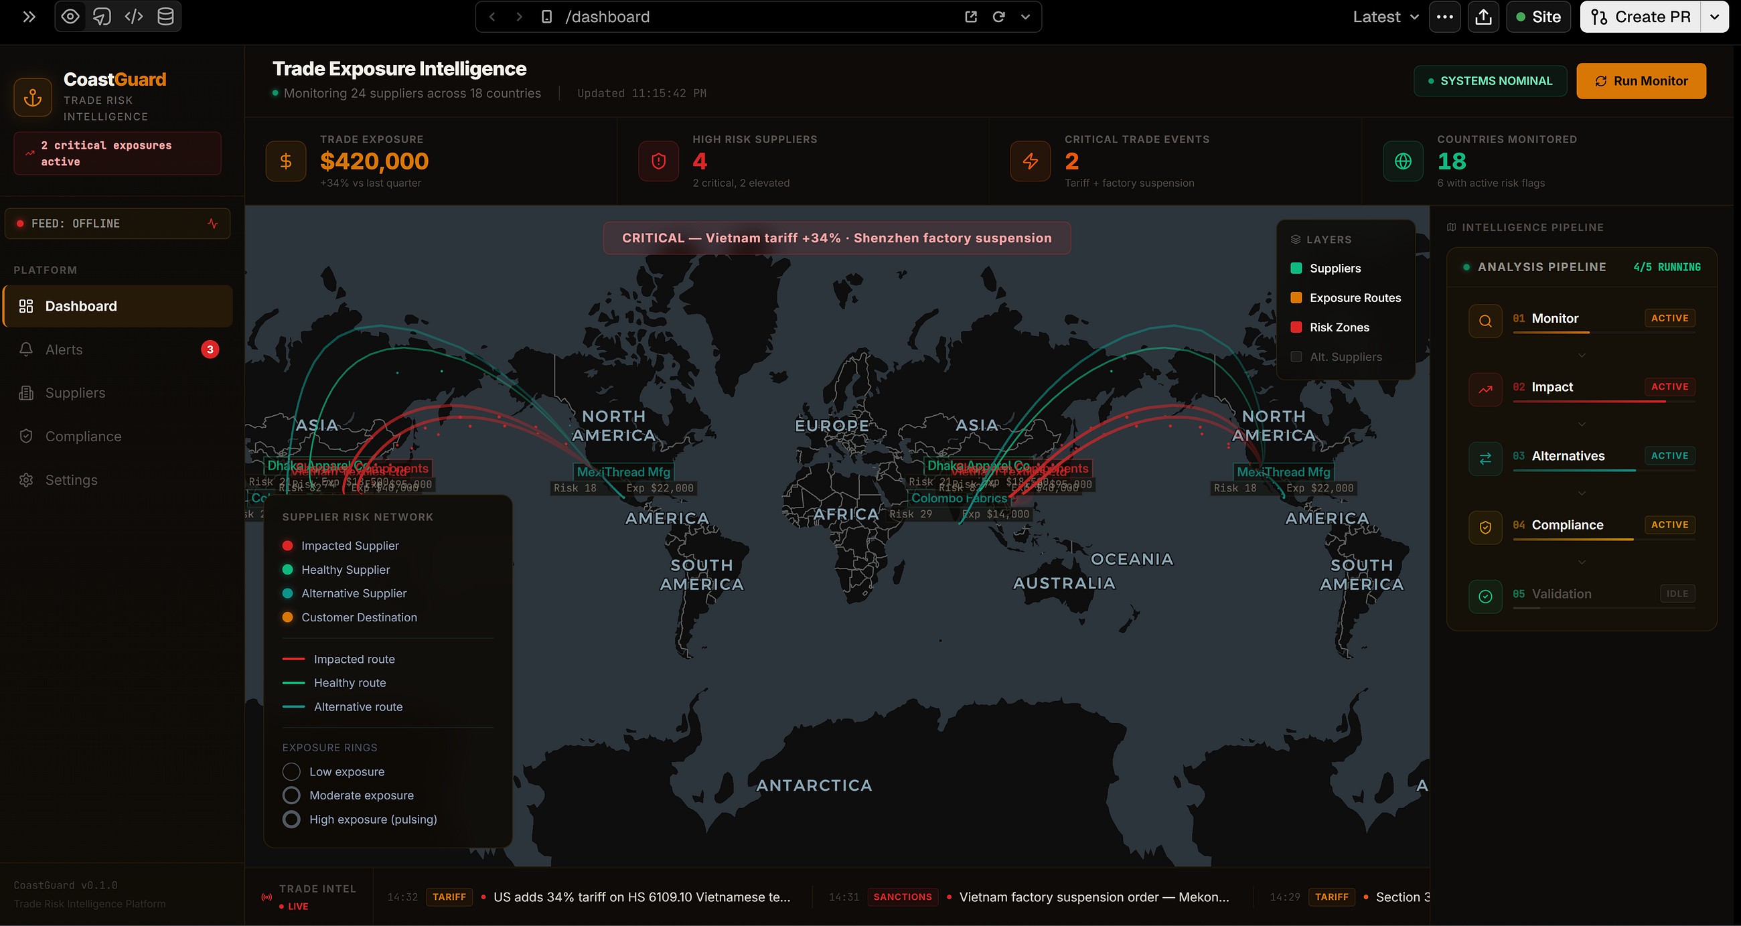
Task: Click the Run Monitor button
Action: click(1641, 81)
